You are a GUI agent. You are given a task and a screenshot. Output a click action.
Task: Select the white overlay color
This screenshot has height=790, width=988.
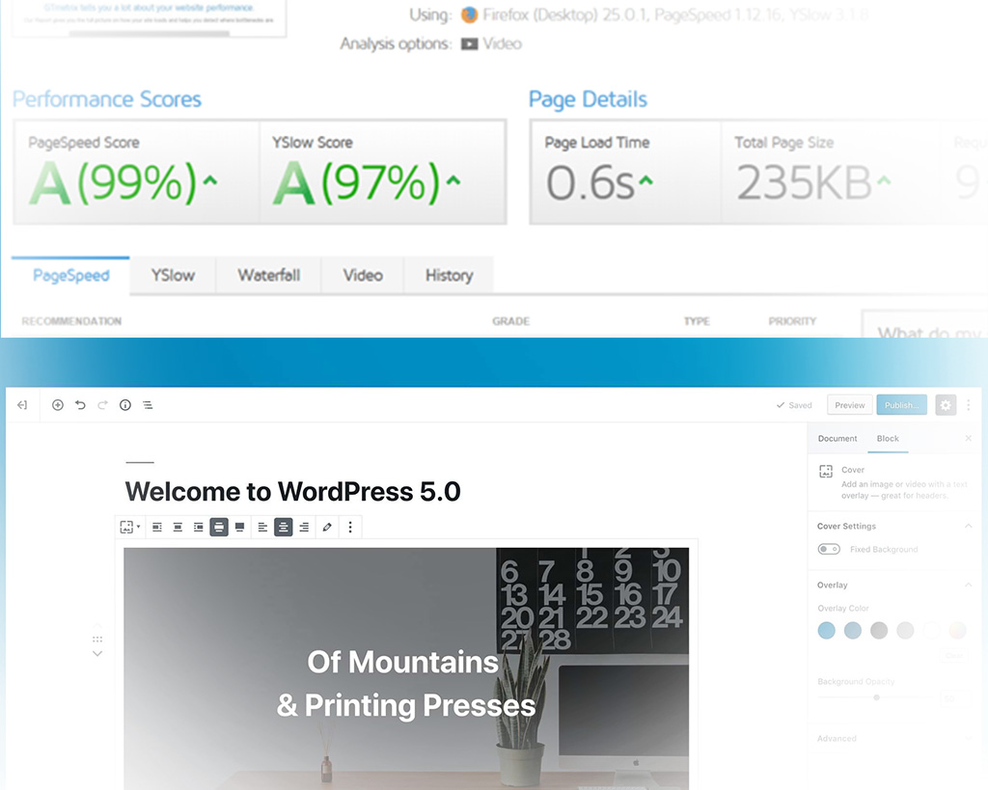click(x=931, y=630)
